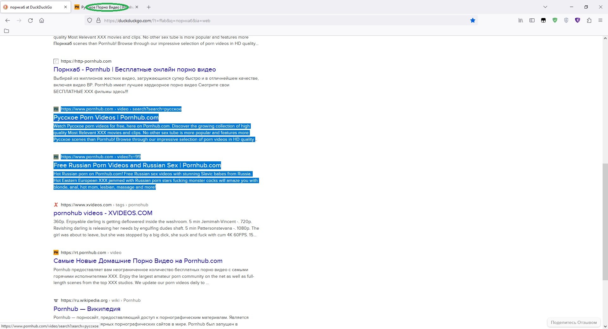
Task: Open the Firefox extensions puzzle icon
Action: [x=589, y=20]
